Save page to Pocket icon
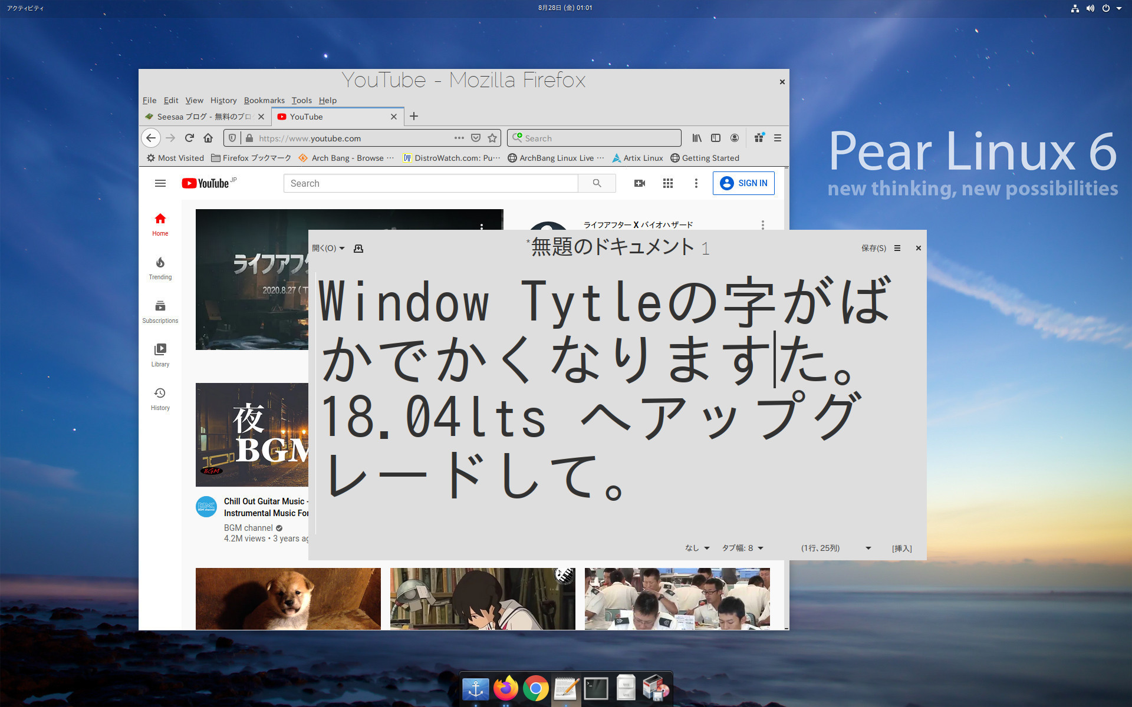This screenshot has height=707, width=1132. 476,138
